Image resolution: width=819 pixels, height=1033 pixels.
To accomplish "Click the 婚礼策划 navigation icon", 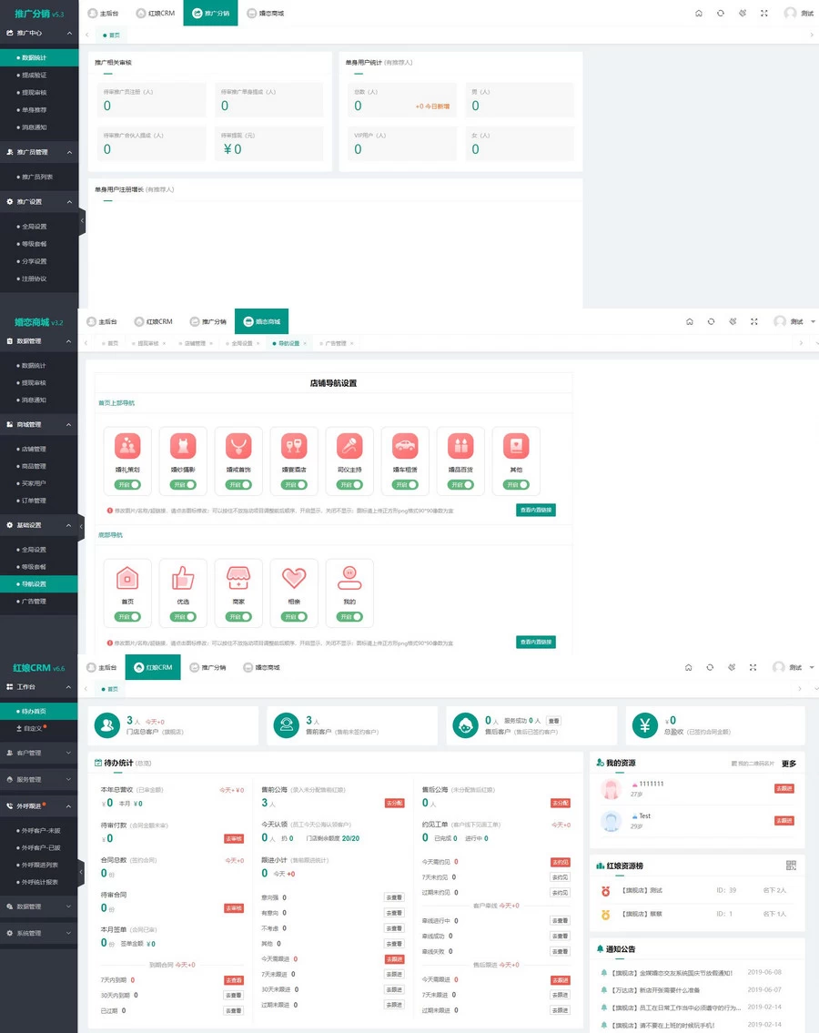I will click(127, 446).
